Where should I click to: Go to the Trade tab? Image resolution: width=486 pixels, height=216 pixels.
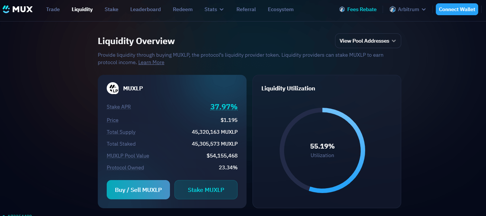53,9
